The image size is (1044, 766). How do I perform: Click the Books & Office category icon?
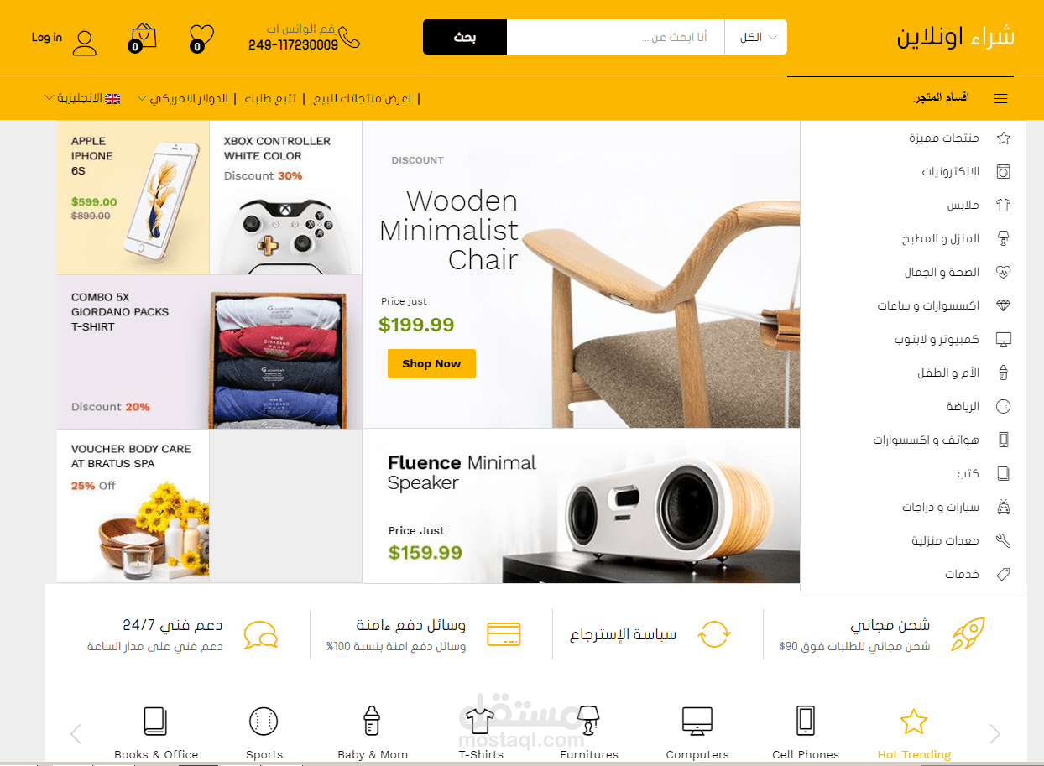pos(155,721)
